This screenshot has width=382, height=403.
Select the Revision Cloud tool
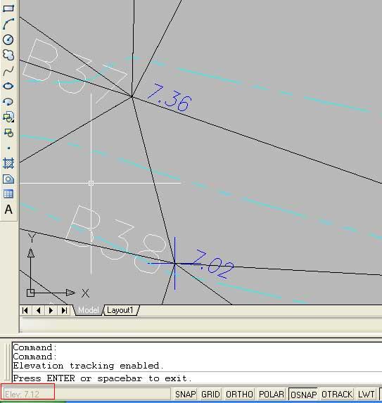pos(8,55)
